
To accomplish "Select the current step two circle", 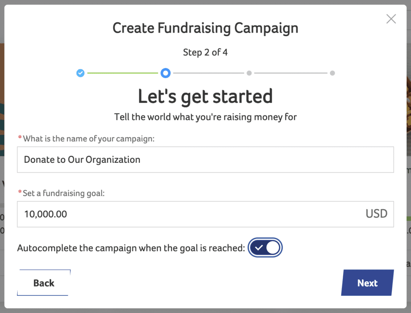I will (x=165, y=73).
